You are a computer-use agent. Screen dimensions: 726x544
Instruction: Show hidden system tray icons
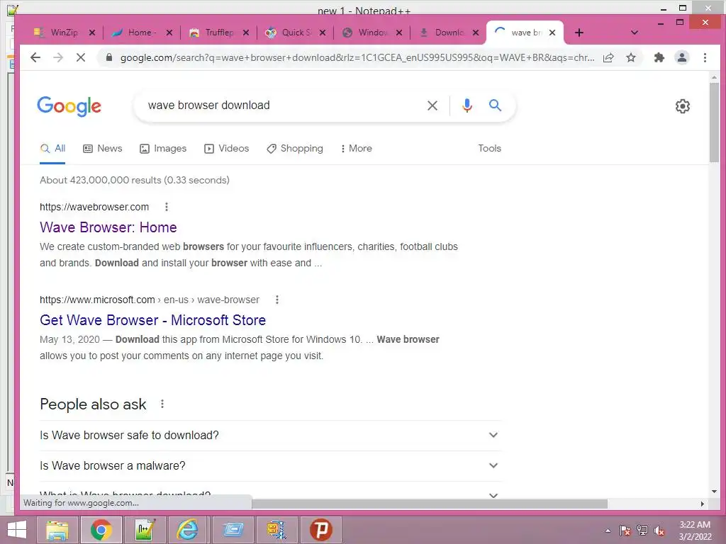[x=608, y=531]
